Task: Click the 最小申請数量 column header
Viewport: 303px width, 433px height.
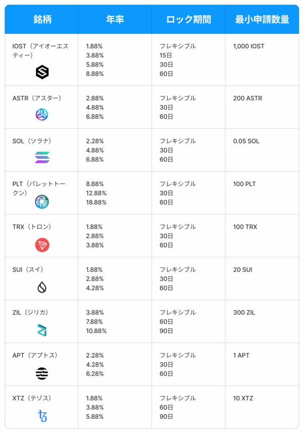Action: coord(262,19)
